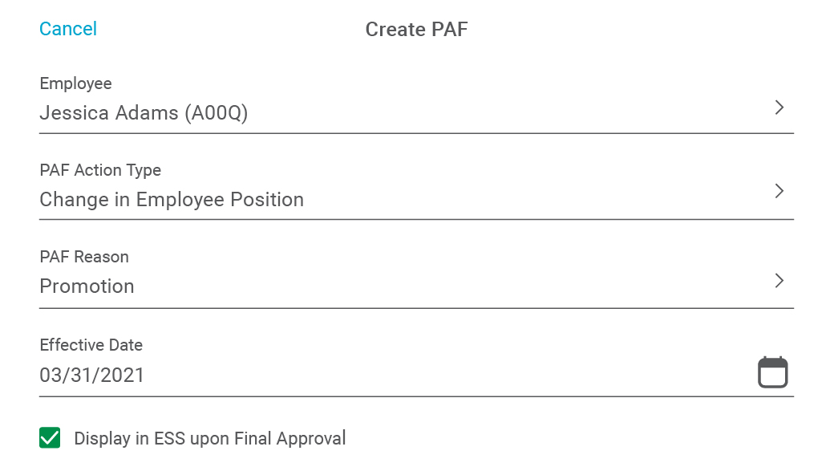This screenshot has height=471, width=834.
Task: Click the 'Create PAF' header title
Action: coord(416,29)
